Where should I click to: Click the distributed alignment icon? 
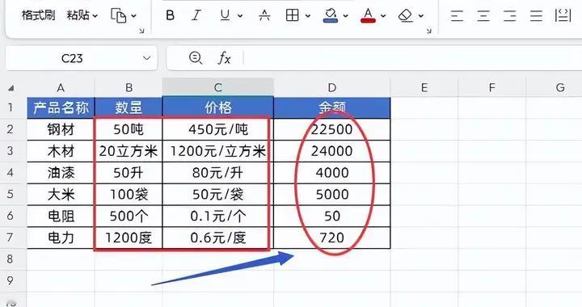(563, 15)
